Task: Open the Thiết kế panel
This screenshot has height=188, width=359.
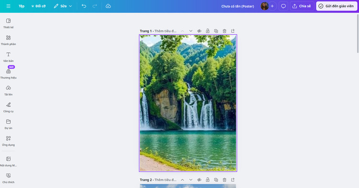Action: pyautogui.click(x=9, y=23)
